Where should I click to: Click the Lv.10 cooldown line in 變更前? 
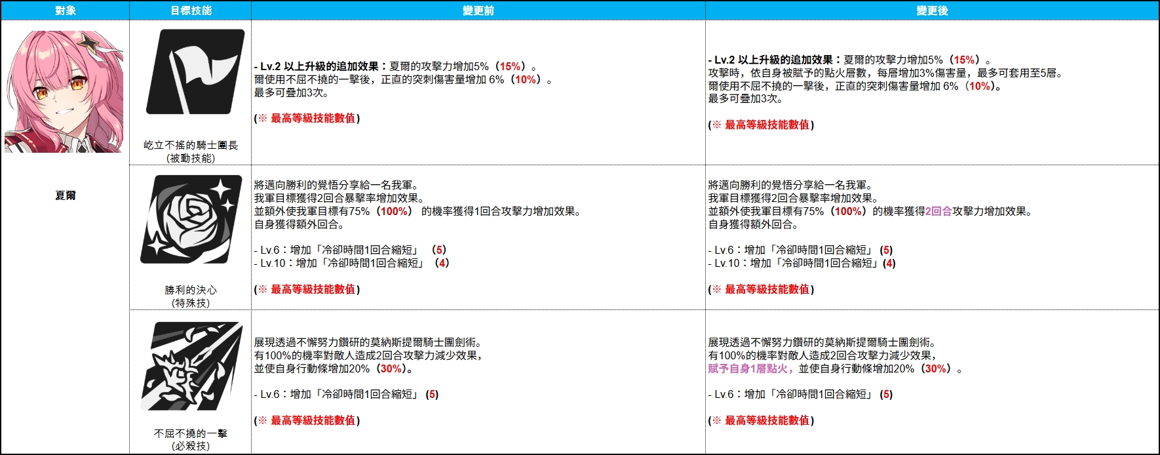(x=352, y=263)
